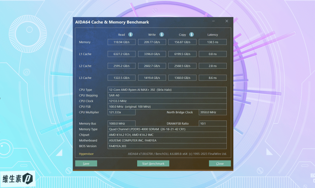
Task: Click BIOS Version value FA401EA.303
Action: (x=167, y=146)
